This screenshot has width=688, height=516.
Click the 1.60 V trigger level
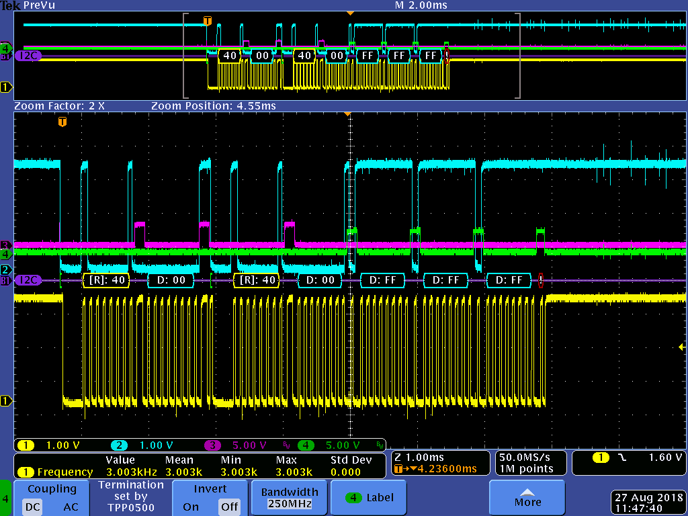tap(665, 458)
